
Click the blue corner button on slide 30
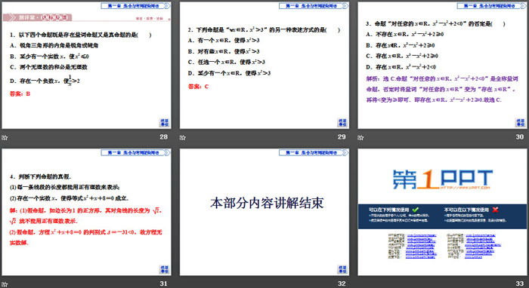tap(520, 122)
